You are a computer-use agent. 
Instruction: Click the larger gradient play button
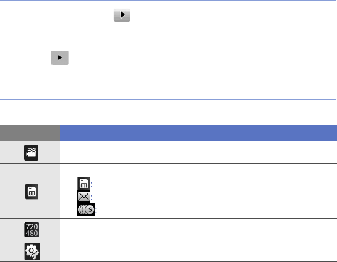[122, 15]
